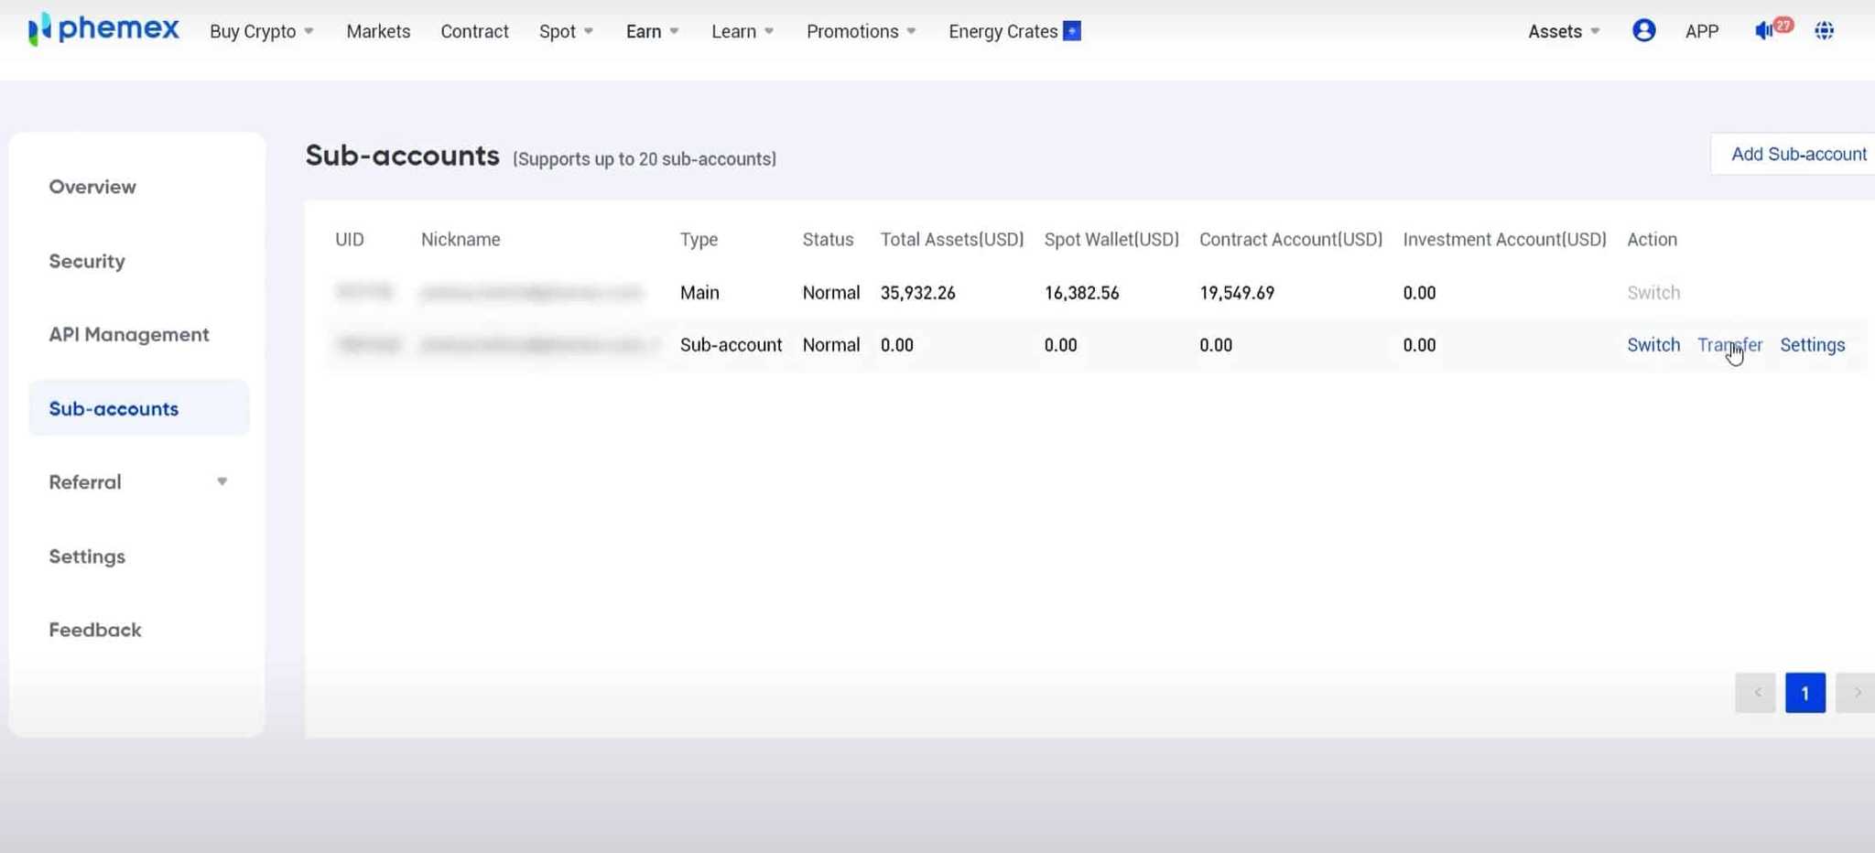Click the globe language icon
The image size is (1875, 853).
1824,31
